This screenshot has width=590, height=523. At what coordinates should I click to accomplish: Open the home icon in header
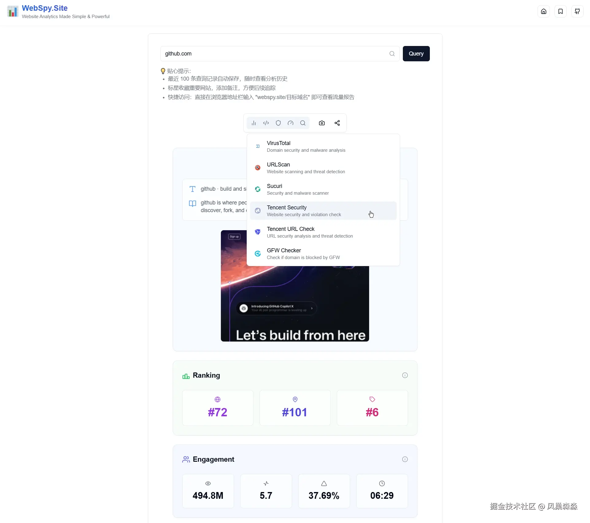(543, 11)
